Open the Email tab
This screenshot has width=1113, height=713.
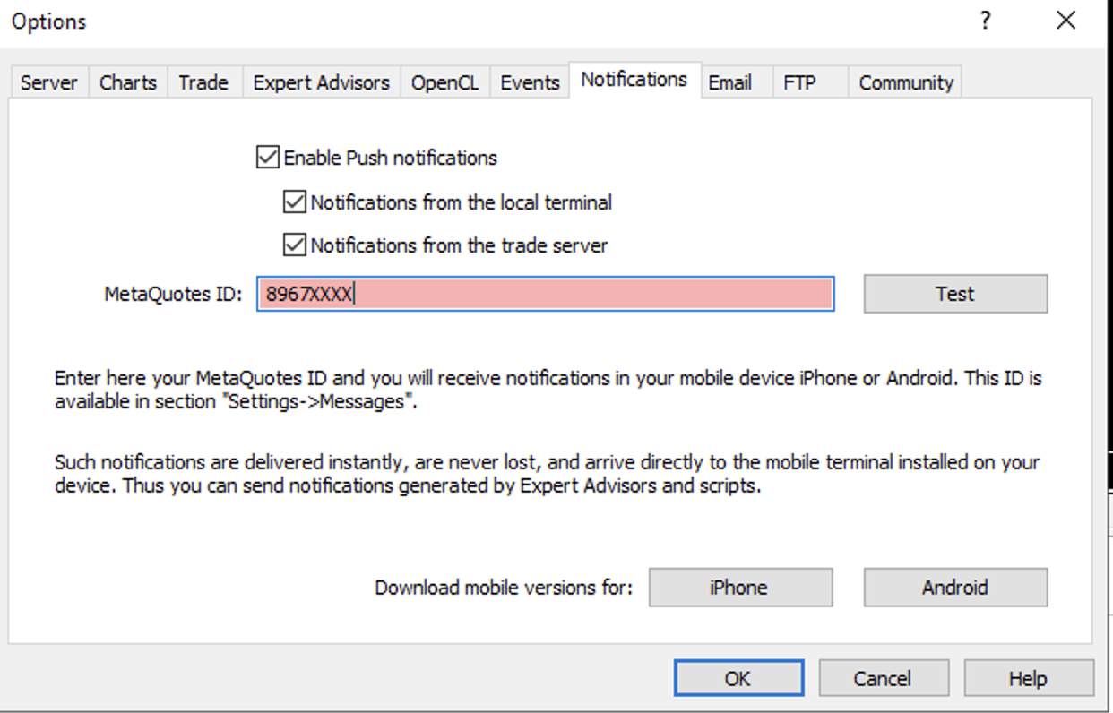[730, 82]
